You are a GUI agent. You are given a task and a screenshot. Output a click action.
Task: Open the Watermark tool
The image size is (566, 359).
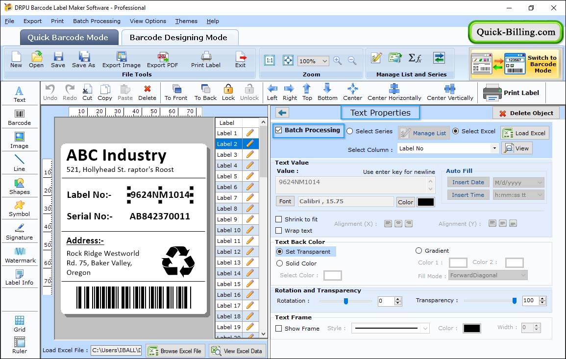[20, 255]
